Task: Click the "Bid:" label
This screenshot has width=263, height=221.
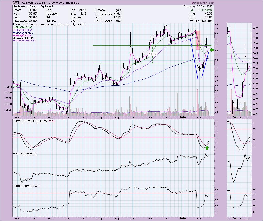Action: click(x=48, y=17)
